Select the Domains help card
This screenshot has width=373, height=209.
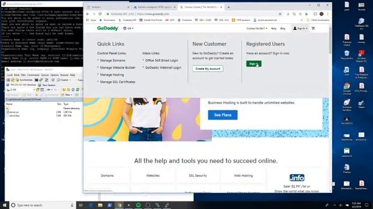tap(107, 175)
